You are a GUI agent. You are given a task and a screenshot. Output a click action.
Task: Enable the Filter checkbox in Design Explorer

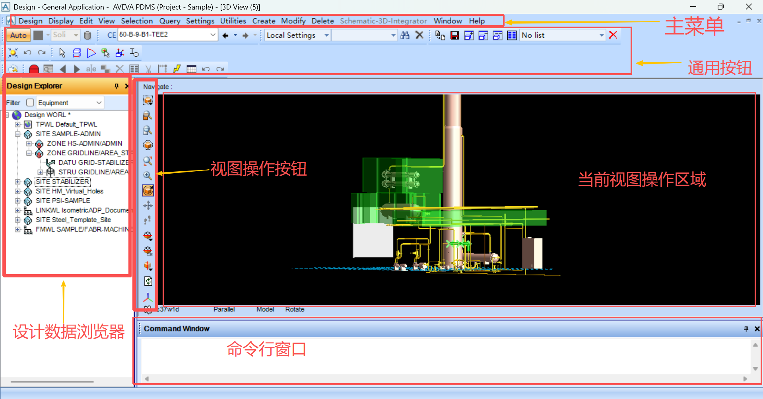click(30, 103)
